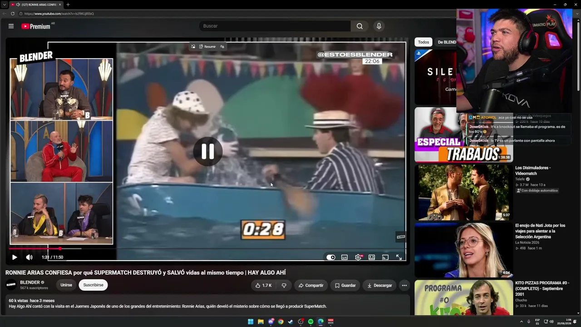This screenshot has height=327, width=581.
Task: Click the 1:31 / 11:50 time display
Action: [52, 257]
